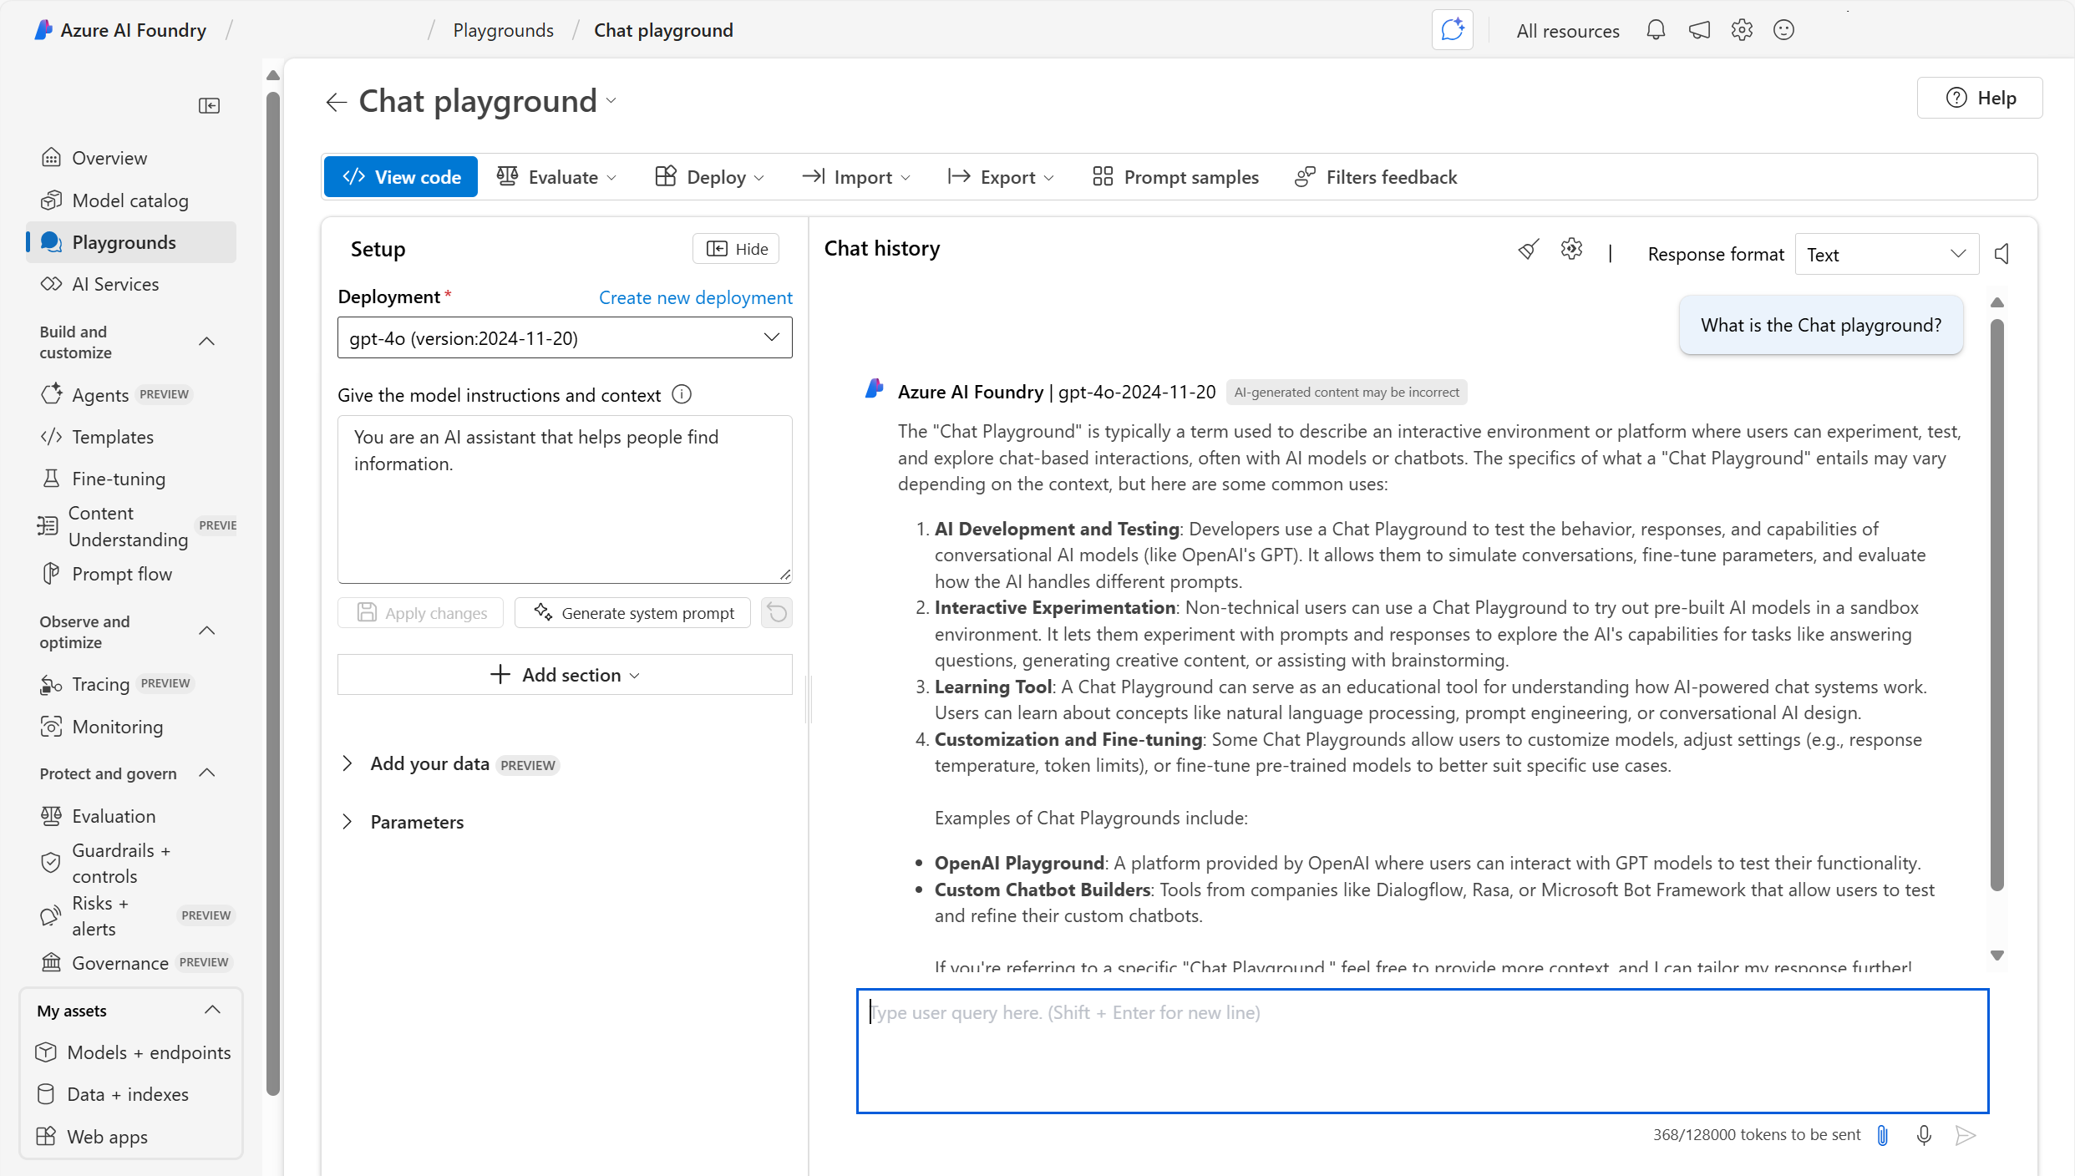Click the reset system prompt undo icon
2075x1176 pixels.
[x=777, y=613]
